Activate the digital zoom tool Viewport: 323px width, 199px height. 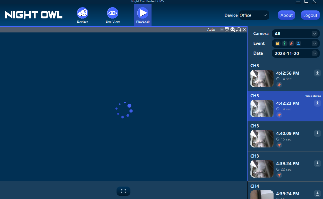(x=233, y=29)
